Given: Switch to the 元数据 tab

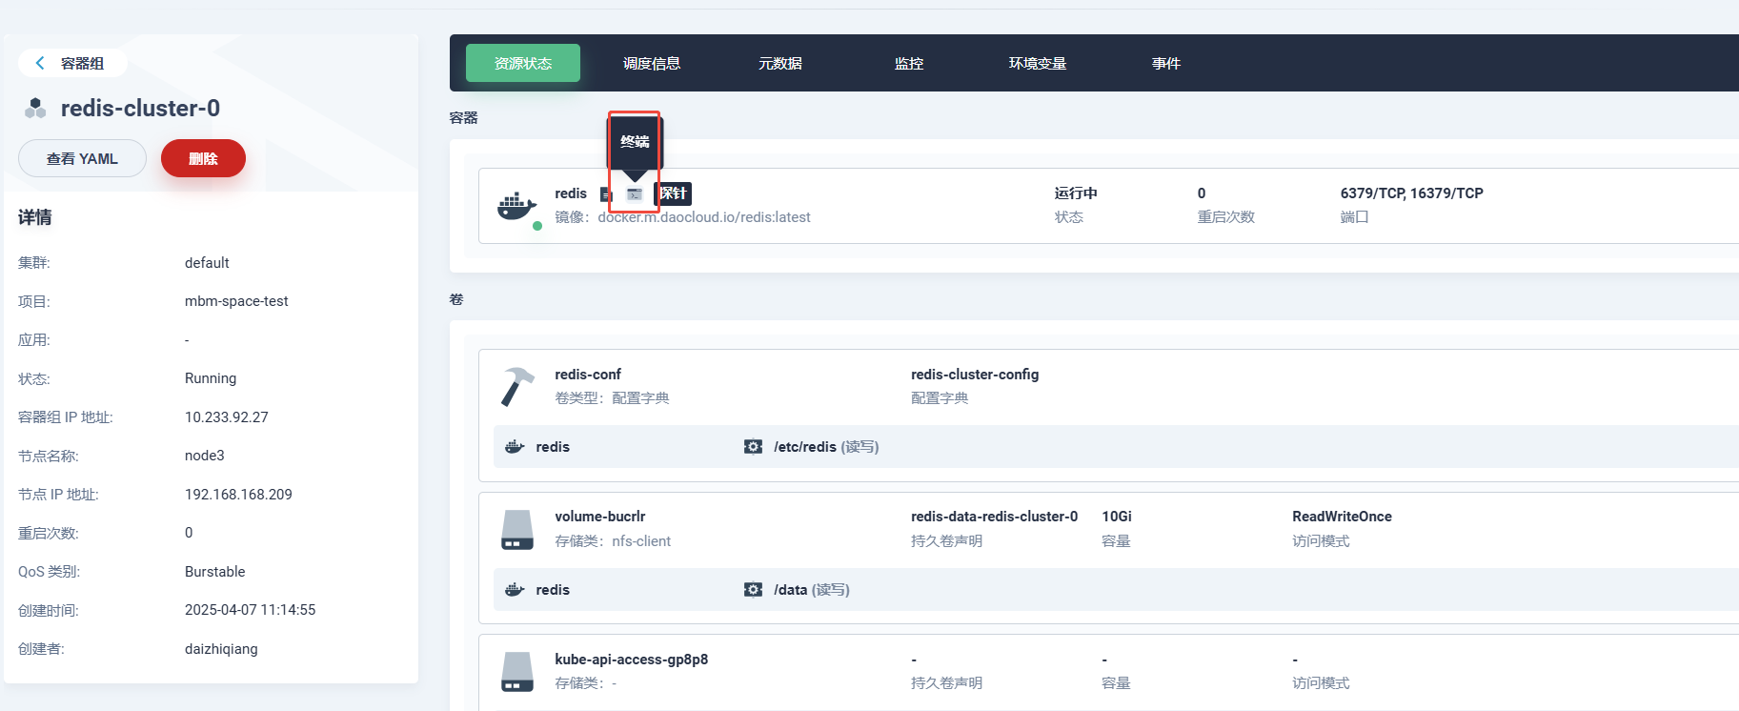Looking at the screenshot, I should [x=779, y=63].
